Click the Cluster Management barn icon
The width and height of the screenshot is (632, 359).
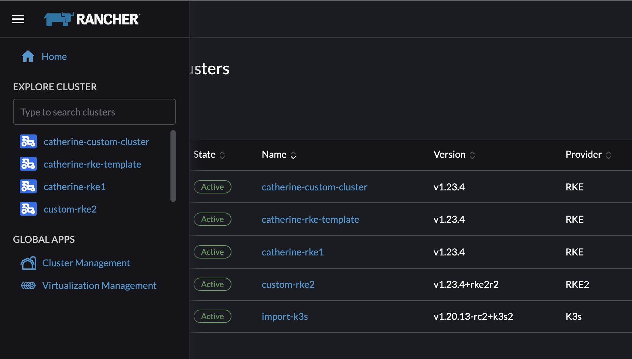[28, 263]
